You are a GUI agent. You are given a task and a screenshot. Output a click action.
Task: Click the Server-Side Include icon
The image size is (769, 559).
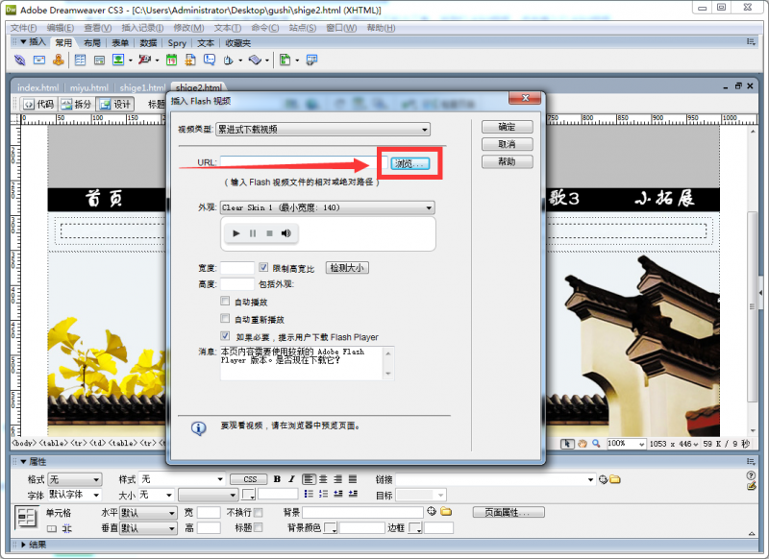point(190,61)
